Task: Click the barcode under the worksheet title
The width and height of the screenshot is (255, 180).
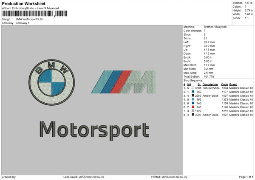Action: (x=35, y=14)
